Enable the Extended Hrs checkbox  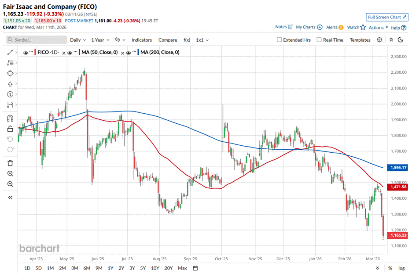pyautogui.click(x=280, y=40)
